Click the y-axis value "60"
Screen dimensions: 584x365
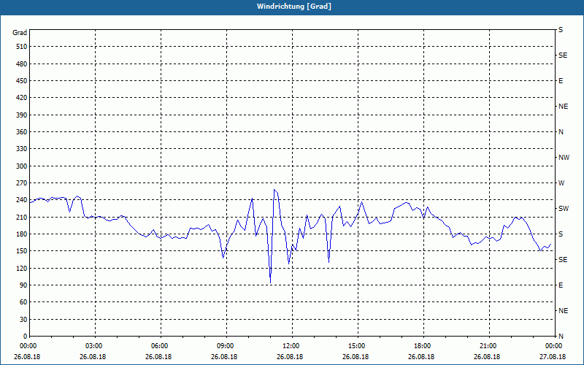[23, 302]
